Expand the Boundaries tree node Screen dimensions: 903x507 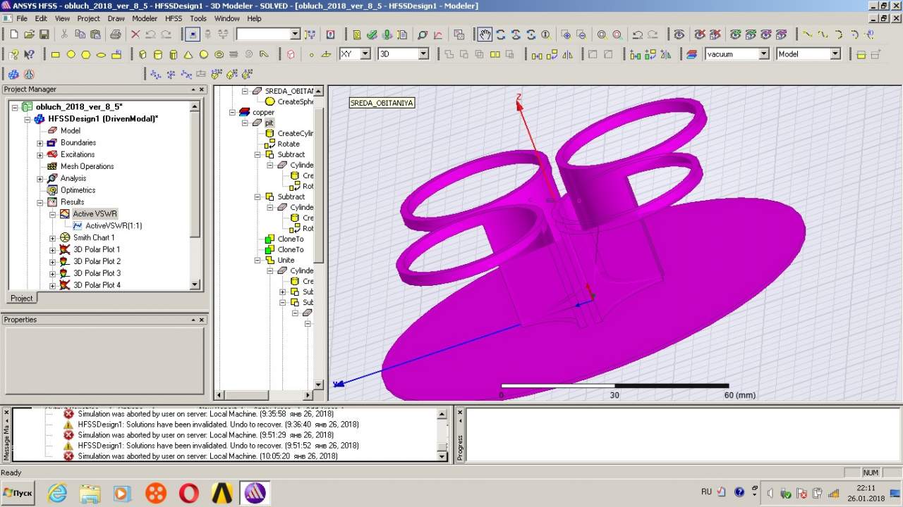pyautogui.click(x=40, y=143)
